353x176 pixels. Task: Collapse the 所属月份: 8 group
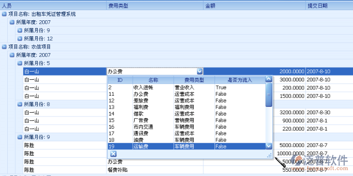(x=20, y=104)
